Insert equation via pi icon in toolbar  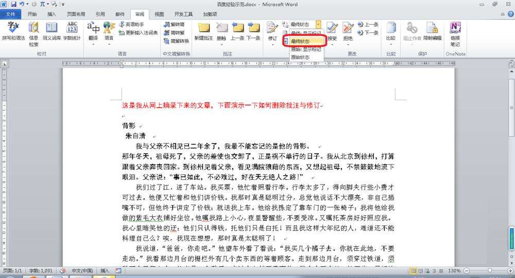(43, 4)
